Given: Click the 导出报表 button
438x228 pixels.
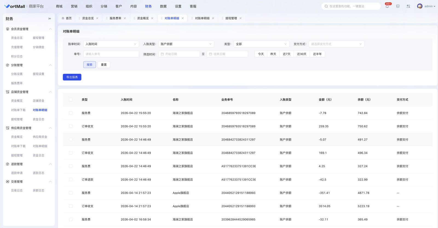Looking at the screenshot, I should [x=72, y=77].
